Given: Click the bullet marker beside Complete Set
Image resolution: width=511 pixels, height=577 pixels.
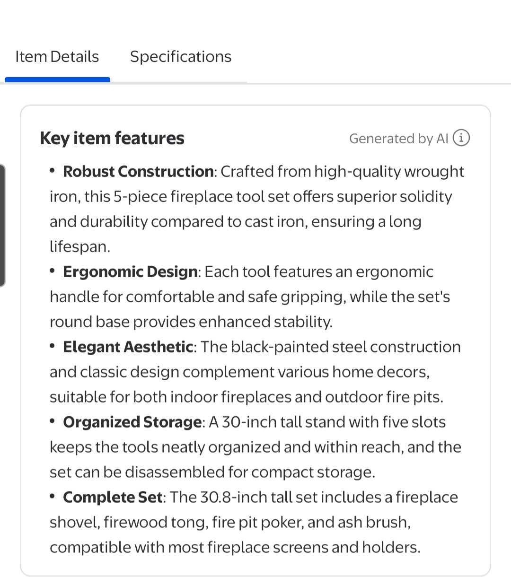Looking at the screenshot, I should pos(53,496).
